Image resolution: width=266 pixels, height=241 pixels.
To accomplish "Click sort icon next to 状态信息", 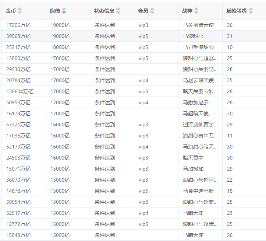I will coord(118,11).
